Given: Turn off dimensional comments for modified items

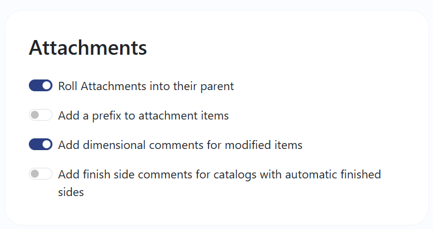Looking at the screenshot, I should click(x=41, y=144).
